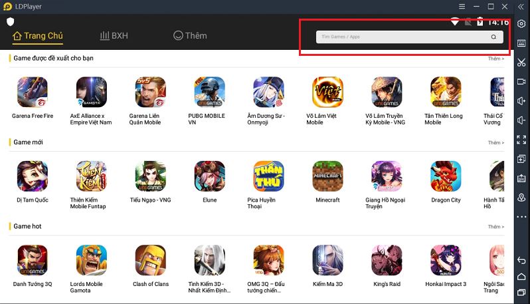Click the search magnifier button

point(493,37)
